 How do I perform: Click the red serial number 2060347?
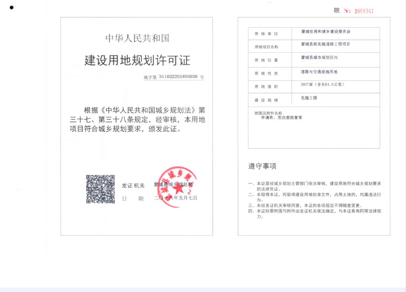(364, 11)
